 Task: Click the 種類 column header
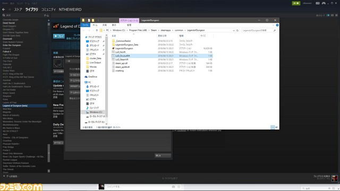pyautogui.click(x=181, y=36)
